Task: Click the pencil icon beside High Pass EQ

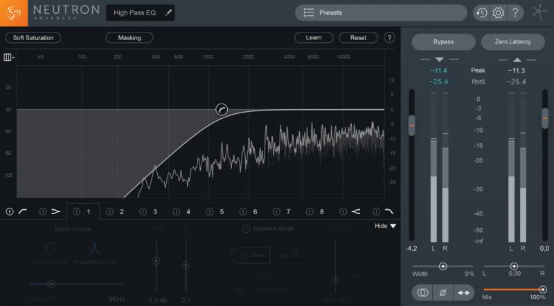Action: (168, 12)
